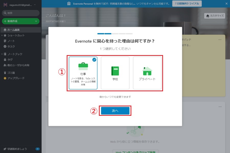Viewport: 230px width, 153px height.
Task: Click the check-circle icon beside タスク
Action: tap(5, 47)
